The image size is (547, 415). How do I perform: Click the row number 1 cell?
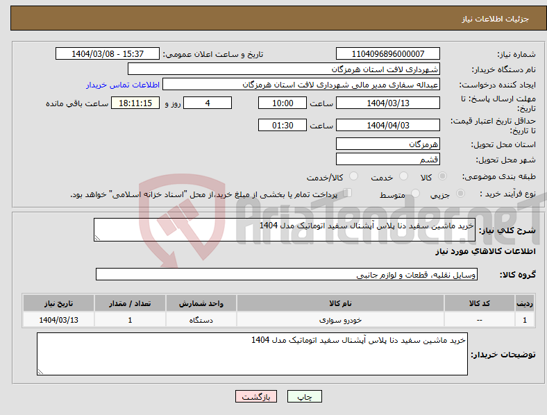(525, 319)
